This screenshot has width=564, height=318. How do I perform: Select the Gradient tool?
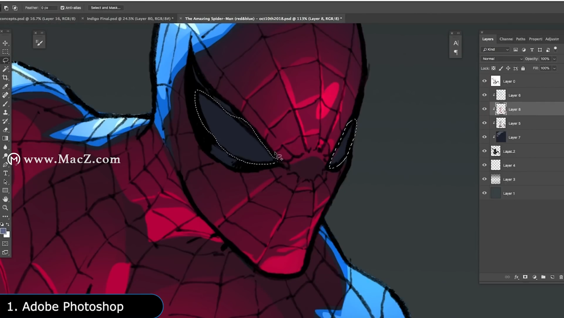5,138
